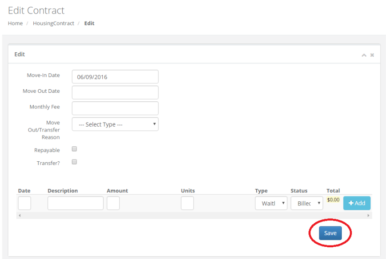The width and height of the screenshot is (386, 259).
Task: Open the Move Out/Transfer Reason dropdown
Action: (x=115, y=124)
